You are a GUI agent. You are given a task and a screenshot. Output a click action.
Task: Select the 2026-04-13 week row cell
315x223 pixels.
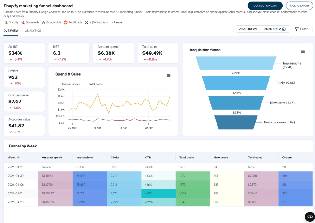[21, 193]
